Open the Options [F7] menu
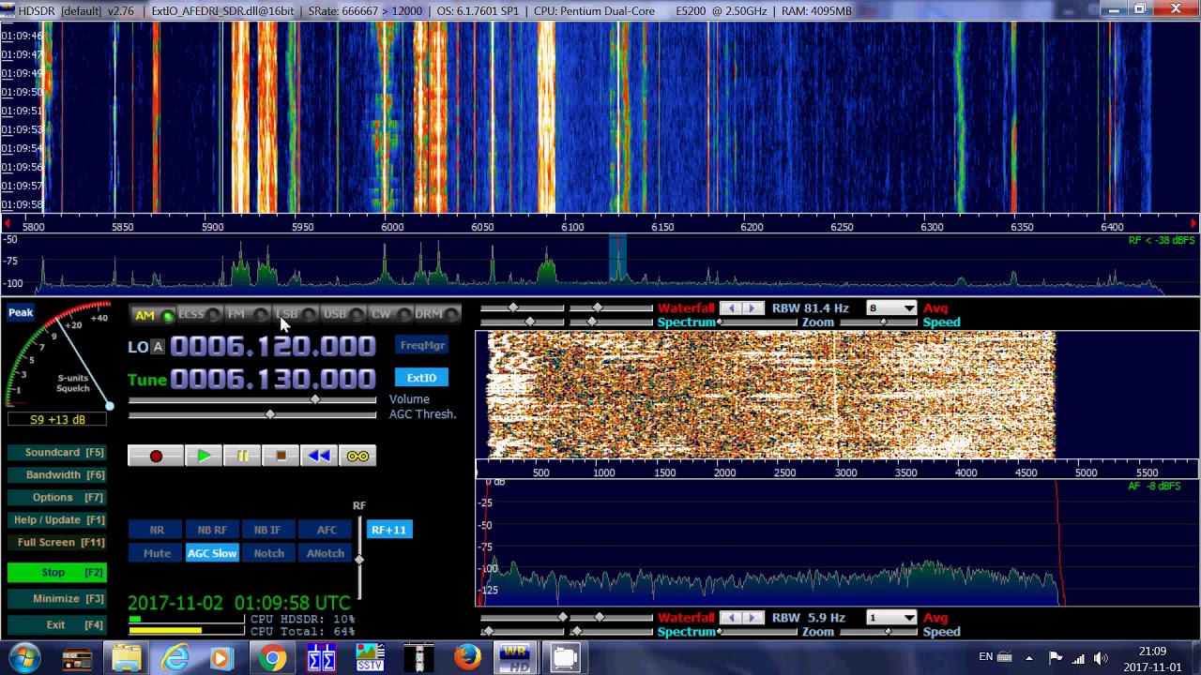The height and width of the screenshot is (675, 1201). [56, 498]
